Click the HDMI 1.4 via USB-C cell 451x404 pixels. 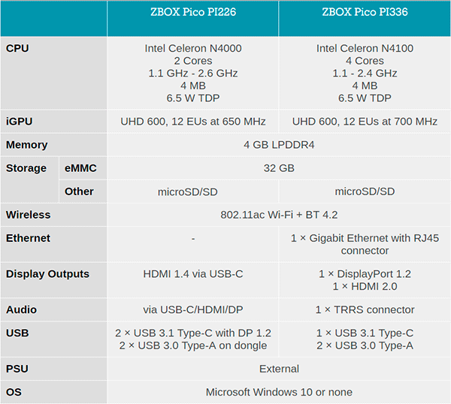[193, 280]
